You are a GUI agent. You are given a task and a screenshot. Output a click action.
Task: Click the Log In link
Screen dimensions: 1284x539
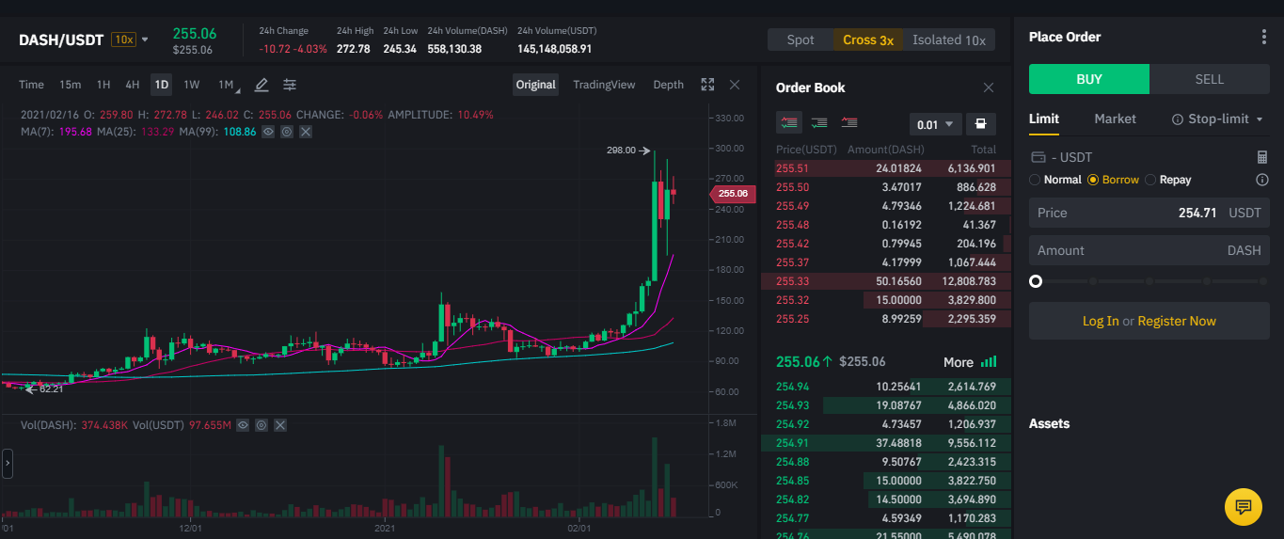1101,321
